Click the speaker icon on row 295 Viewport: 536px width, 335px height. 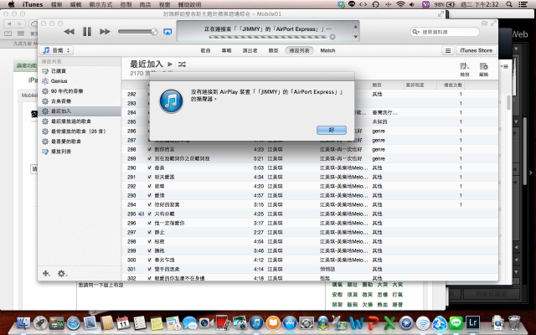point(141,214)
